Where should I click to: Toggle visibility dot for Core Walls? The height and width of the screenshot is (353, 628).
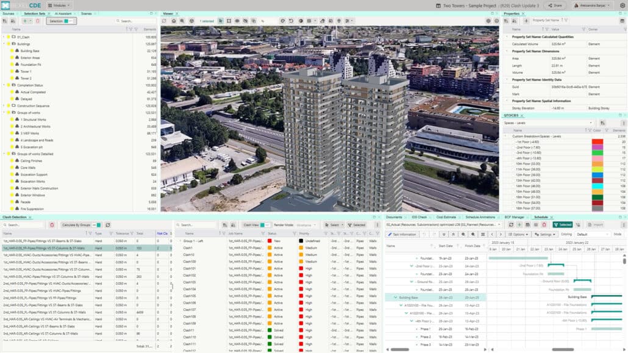(12, 168)
